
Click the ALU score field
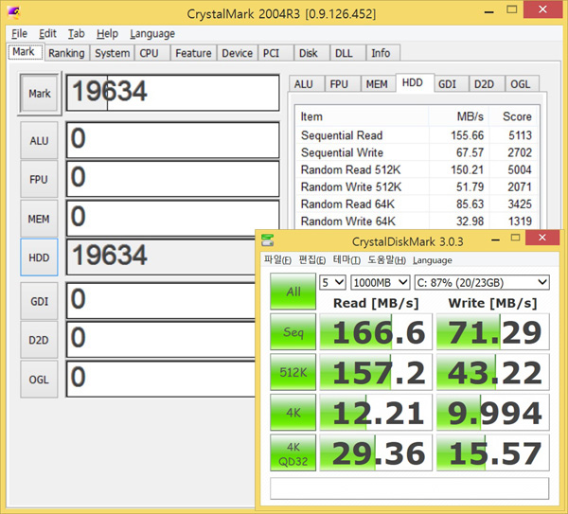click(x=173, y=140)
